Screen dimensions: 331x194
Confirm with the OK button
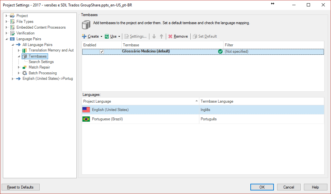262,187
